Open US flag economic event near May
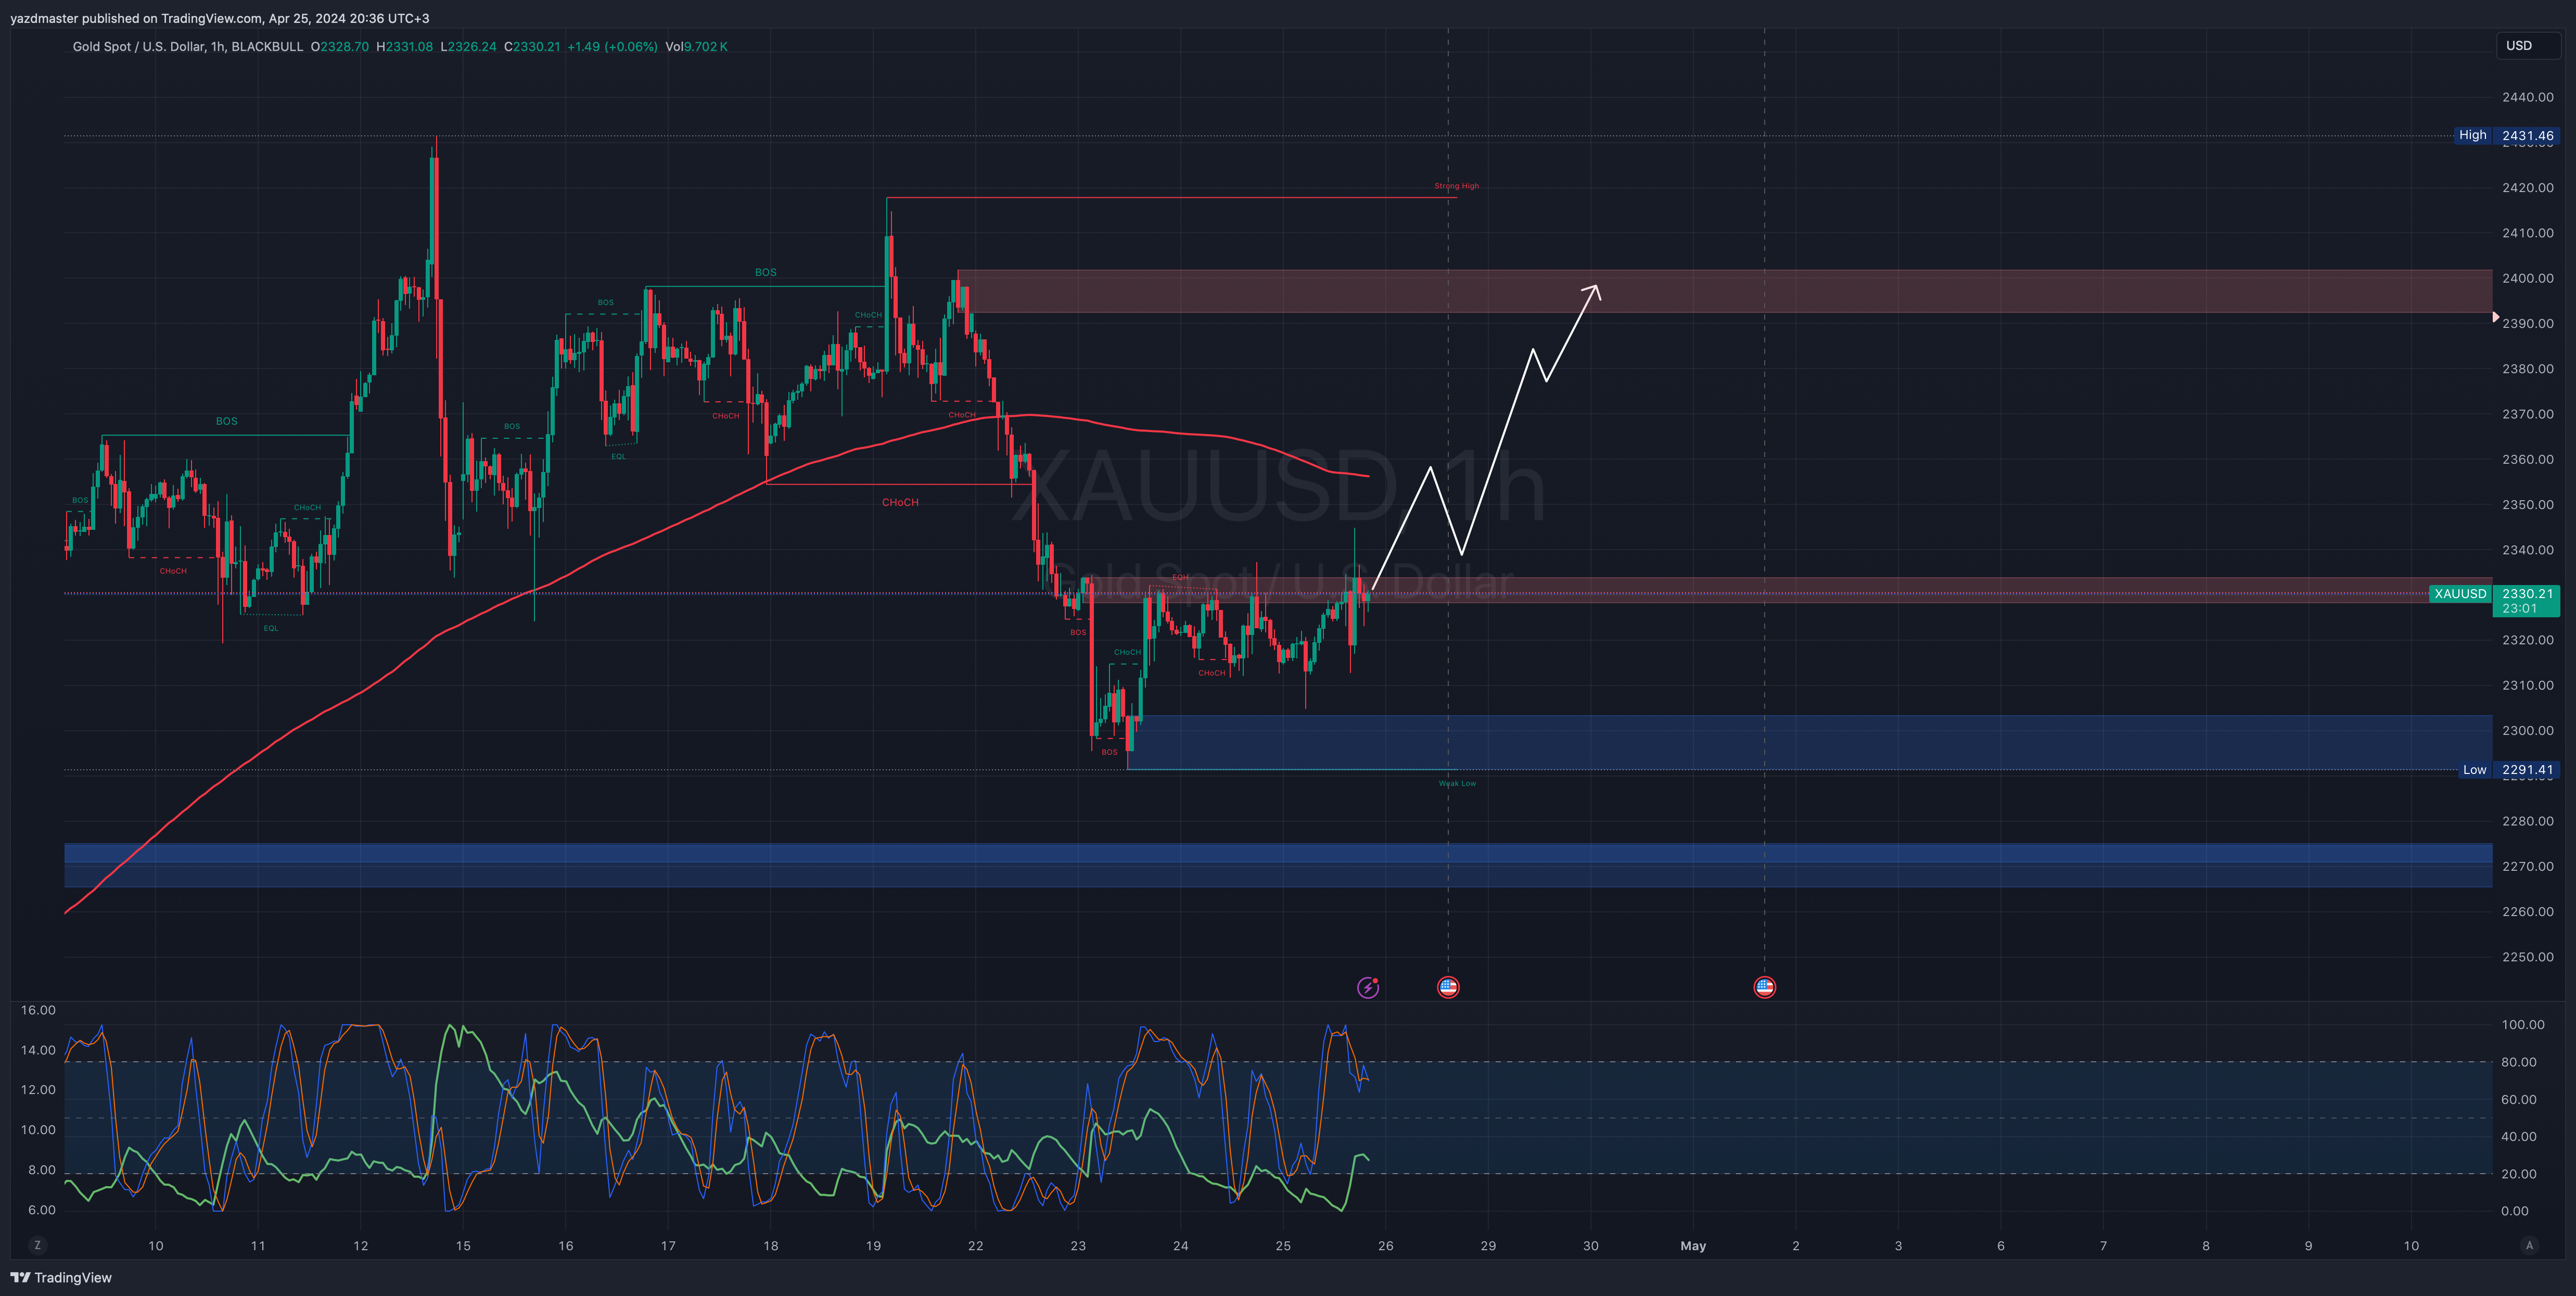The width and height of the screenshot is (2576, 1296). click(1764, 988)
